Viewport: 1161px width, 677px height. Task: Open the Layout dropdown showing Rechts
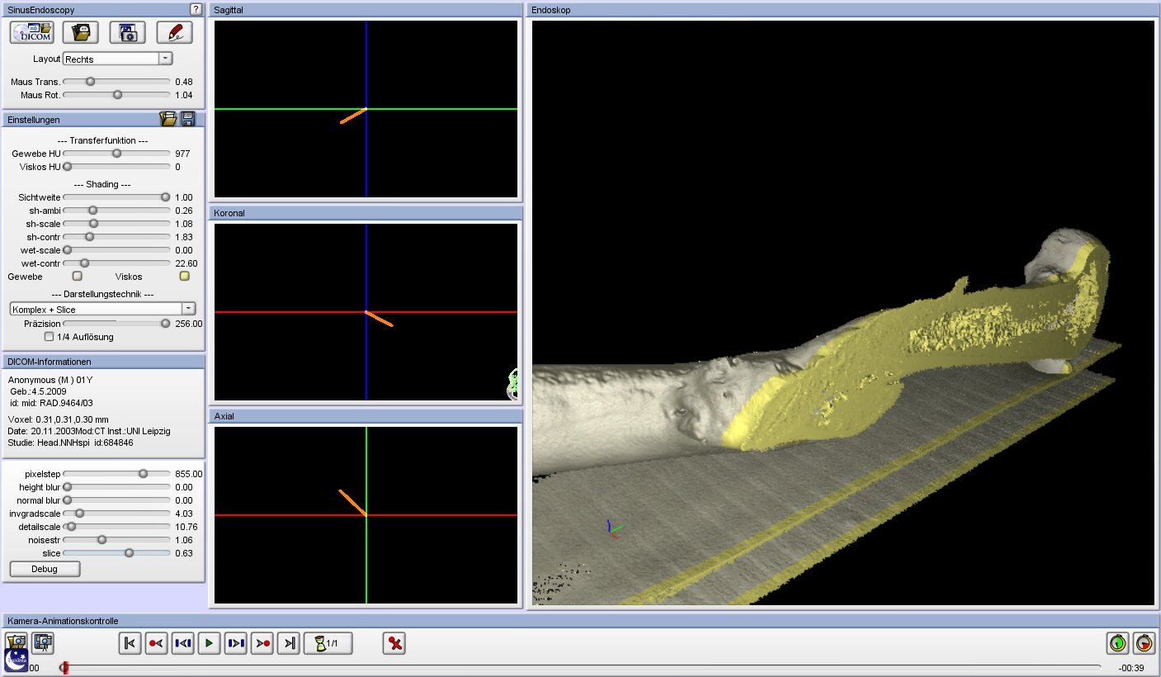click(x=165, y=59)
